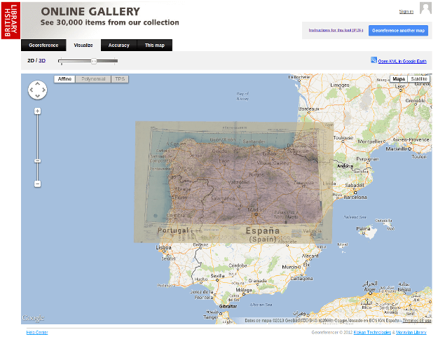Pan the map right with arrow control

(43, 90)
